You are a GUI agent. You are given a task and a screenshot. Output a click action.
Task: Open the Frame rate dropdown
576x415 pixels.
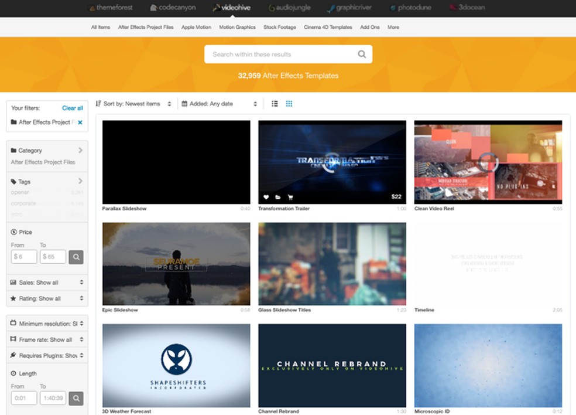click(47, 339)
